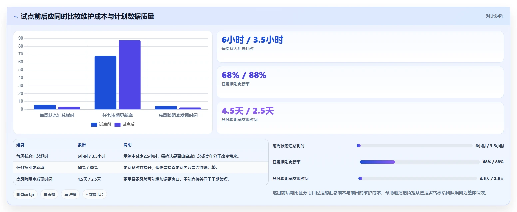Click table cell 68% / 88%

(x=88, y=168)
